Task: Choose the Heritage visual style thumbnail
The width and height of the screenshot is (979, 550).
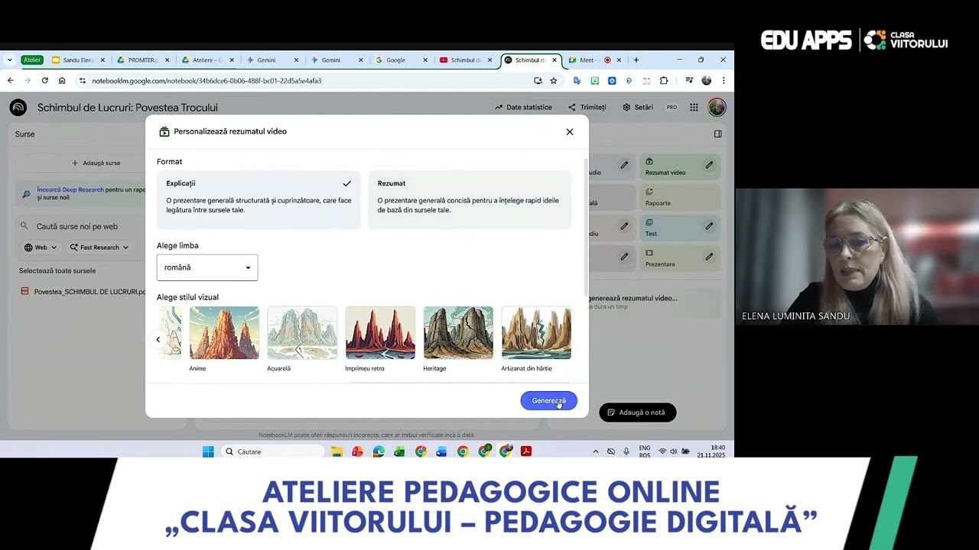Action: (x=458, y=333)
